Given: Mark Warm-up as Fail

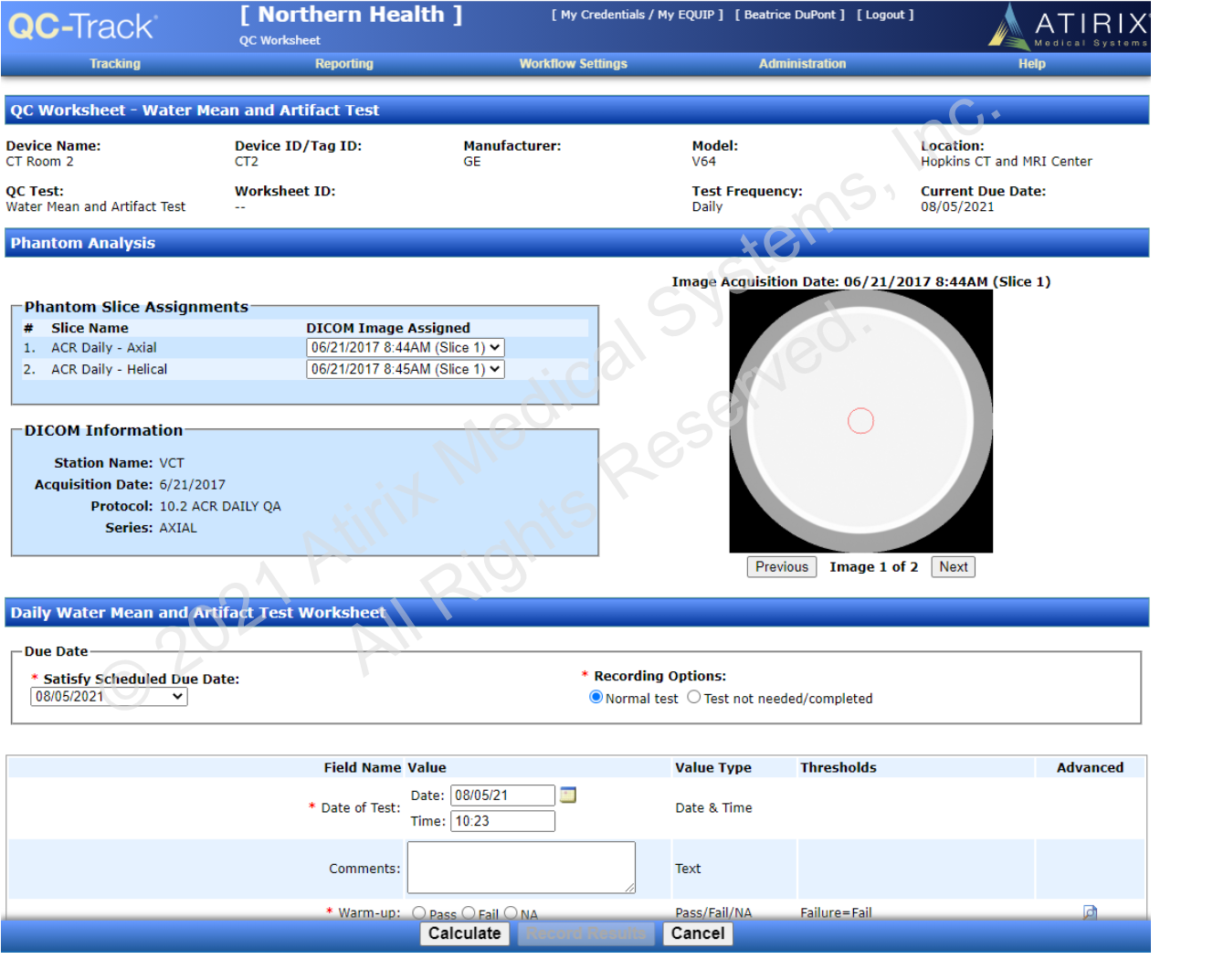Looking at the screenshot, I should pos(469,912).
